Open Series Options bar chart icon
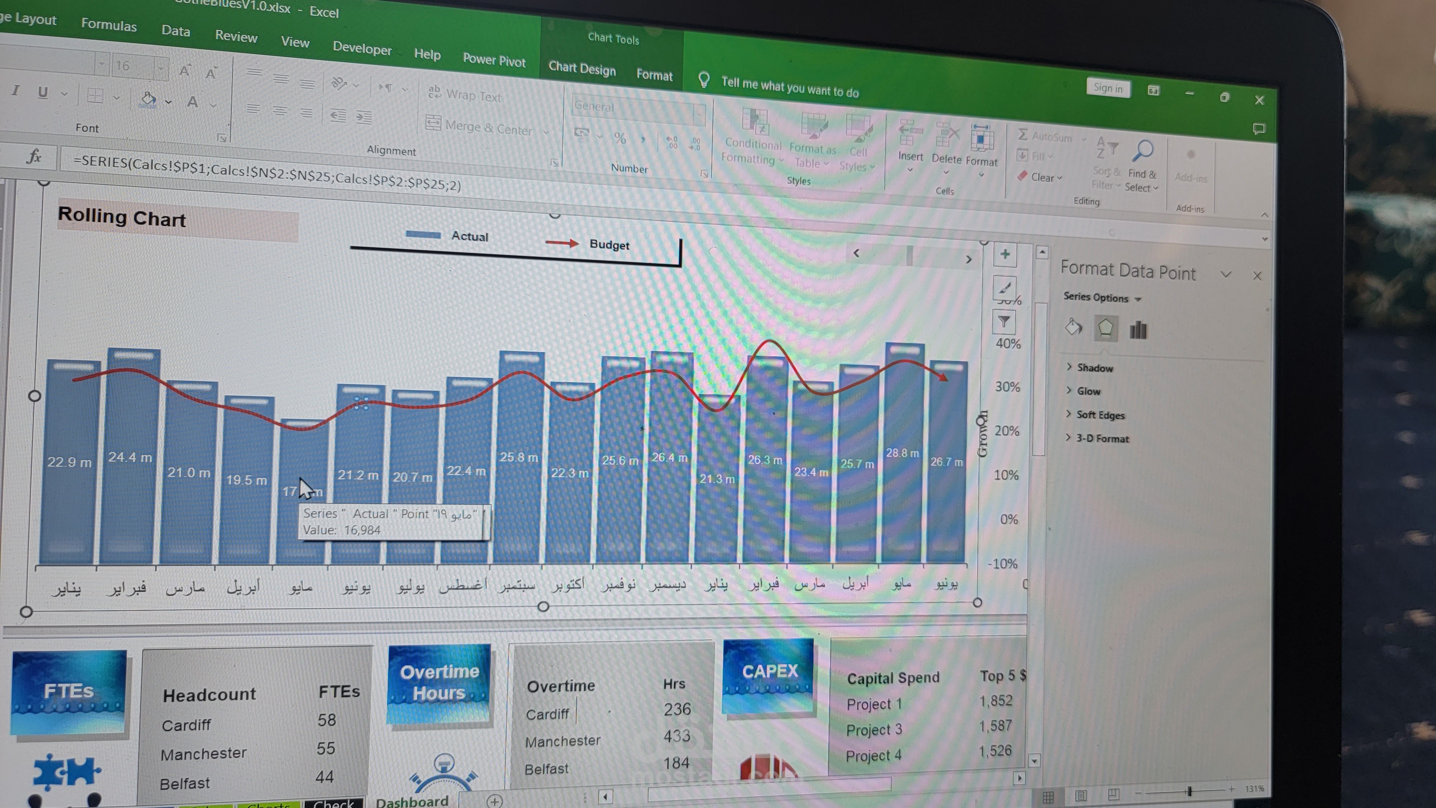The height and width of the screenshot is (808, 1436). click(x=1138, y=330)
